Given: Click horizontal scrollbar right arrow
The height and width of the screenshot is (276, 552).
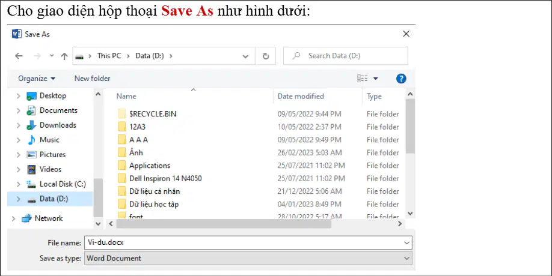Looking at the screenshot, I should pyautogui.click(x=400, y=224).
